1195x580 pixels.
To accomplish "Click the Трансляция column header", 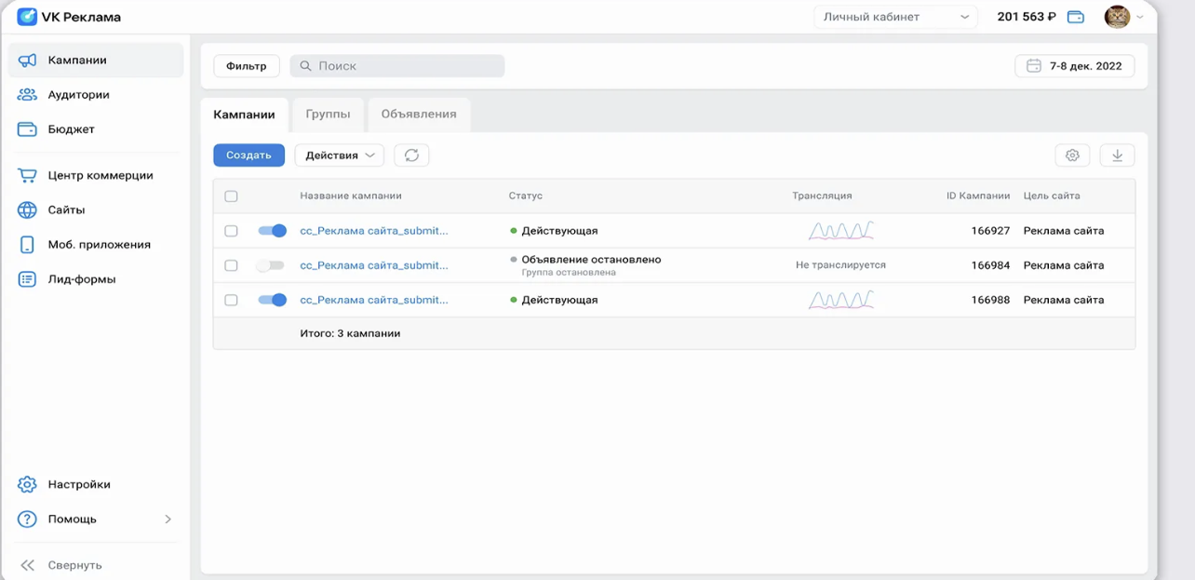I will coord(822,196).
